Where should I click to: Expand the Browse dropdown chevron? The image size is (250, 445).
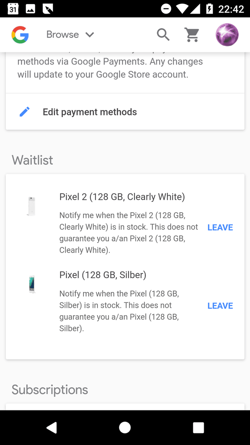pyautogui.click(x=90, y=35)
